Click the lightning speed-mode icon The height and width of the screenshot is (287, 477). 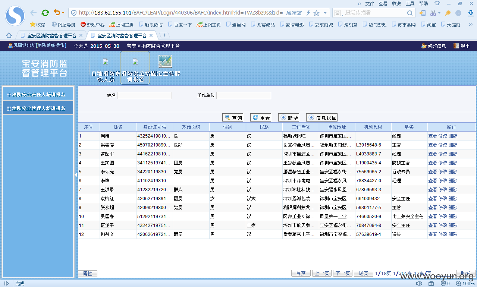point(308,13)
